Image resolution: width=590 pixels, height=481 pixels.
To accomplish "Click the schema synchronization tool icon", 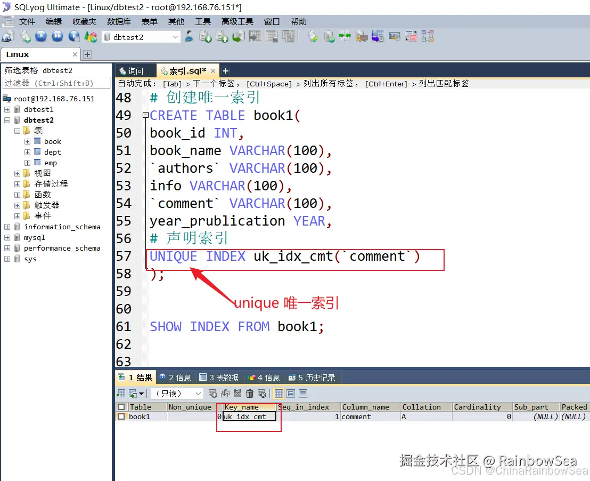I will coord(345,37).
